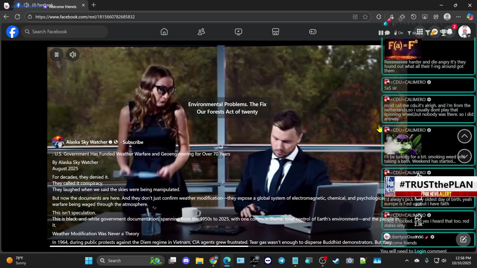
Task: Open Facebook notifications bell
Action: click(450, 32)
